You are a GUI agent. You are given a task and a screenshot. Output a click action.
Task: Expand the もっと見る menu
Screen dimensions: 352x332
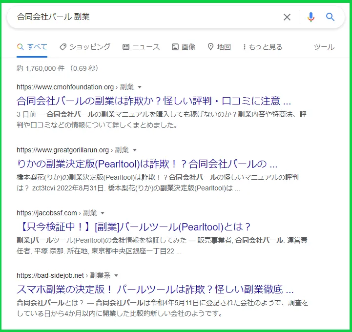point(263,47)
